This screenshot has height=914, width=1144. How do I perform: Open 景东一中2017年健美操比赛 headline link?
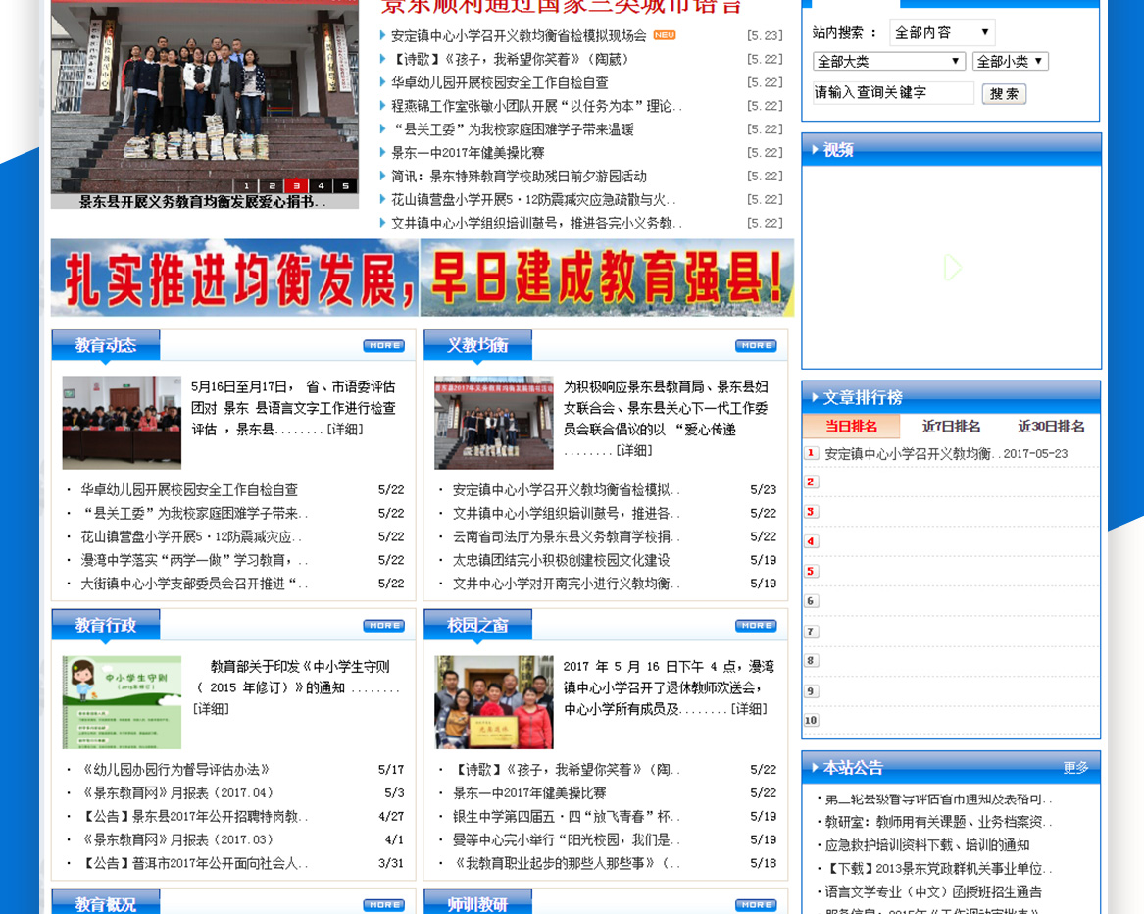coord(468,153)
